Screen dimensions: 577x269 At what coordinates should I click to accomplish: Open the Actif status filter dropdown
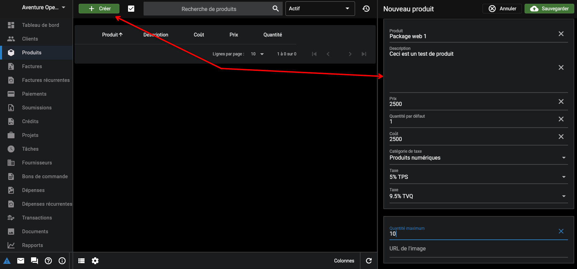pos(320,9)
